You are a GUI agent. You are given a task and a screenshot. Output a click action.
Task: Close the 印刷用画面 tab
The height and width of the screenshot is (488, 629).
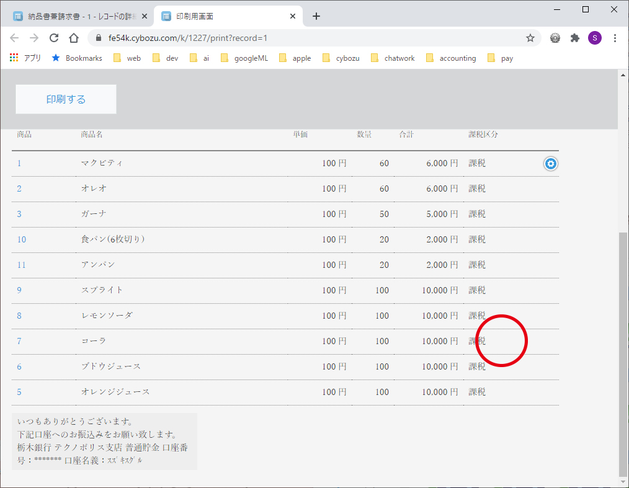[x=293, y=16]
